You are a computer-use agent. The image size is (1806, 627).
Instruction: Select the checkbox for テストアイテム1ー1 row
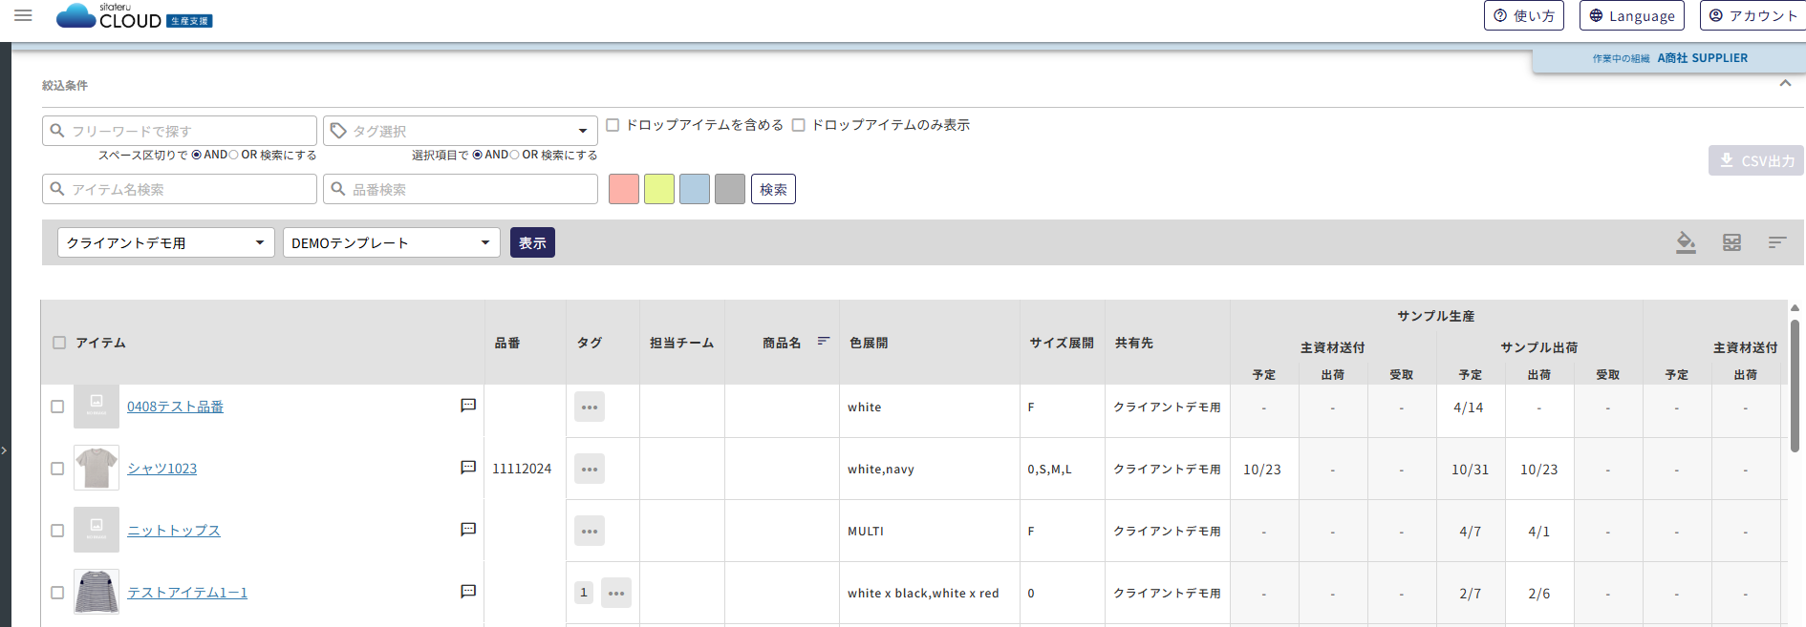[x=57, y=593]
